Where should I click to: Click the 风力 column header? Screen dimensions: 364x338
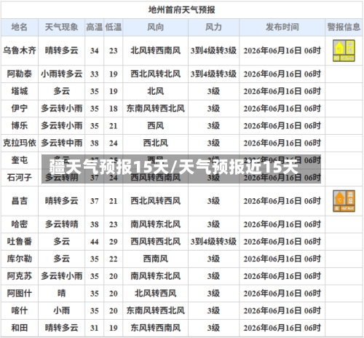click(x=213, y=27)
